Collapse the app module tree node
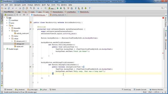This screenshot has width=168, height=94. [x=4, y=18]
